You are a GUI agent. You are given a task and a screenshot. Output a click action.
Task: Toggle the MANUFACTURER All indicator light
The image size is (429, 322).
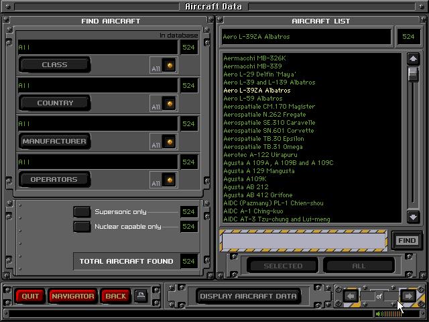tap(170, 142)
